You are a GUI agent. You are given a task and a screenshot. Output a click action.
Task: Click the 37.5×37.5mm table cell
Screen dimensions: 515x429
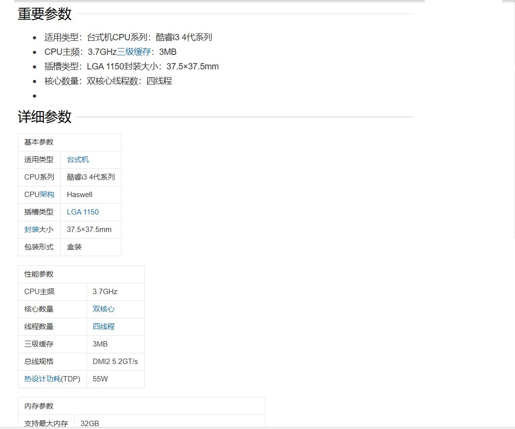coord(91,229)
